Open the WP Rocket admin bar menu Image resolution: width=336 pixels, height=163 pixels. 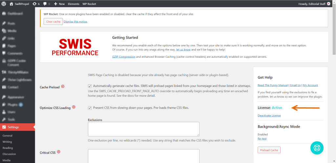click(x=89, y=4)
